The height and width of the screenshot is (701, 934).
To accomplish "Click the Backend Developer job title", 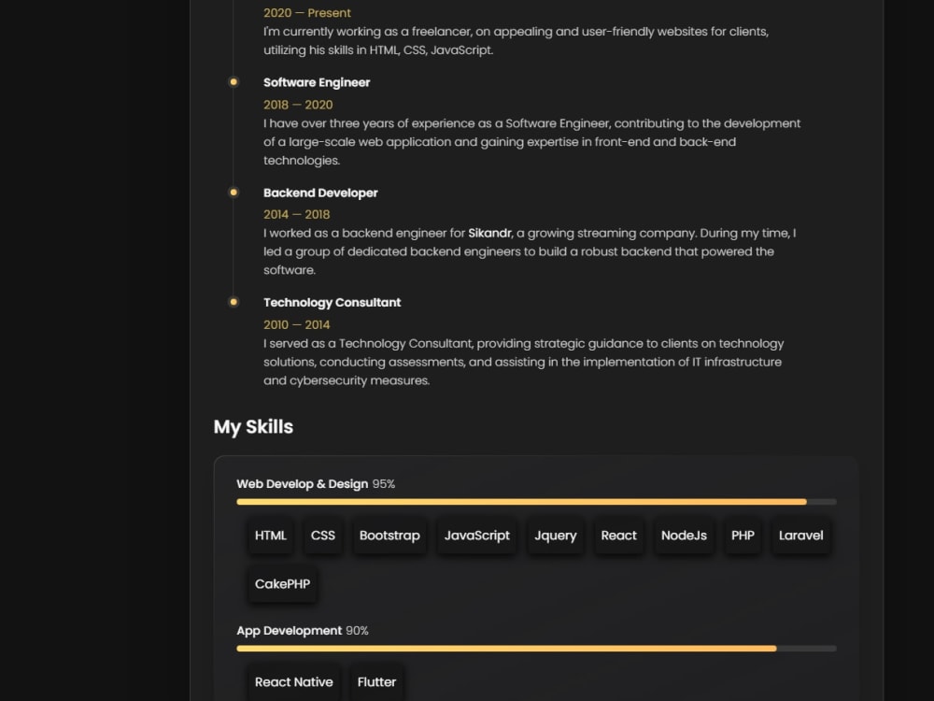I will (320, 193).
